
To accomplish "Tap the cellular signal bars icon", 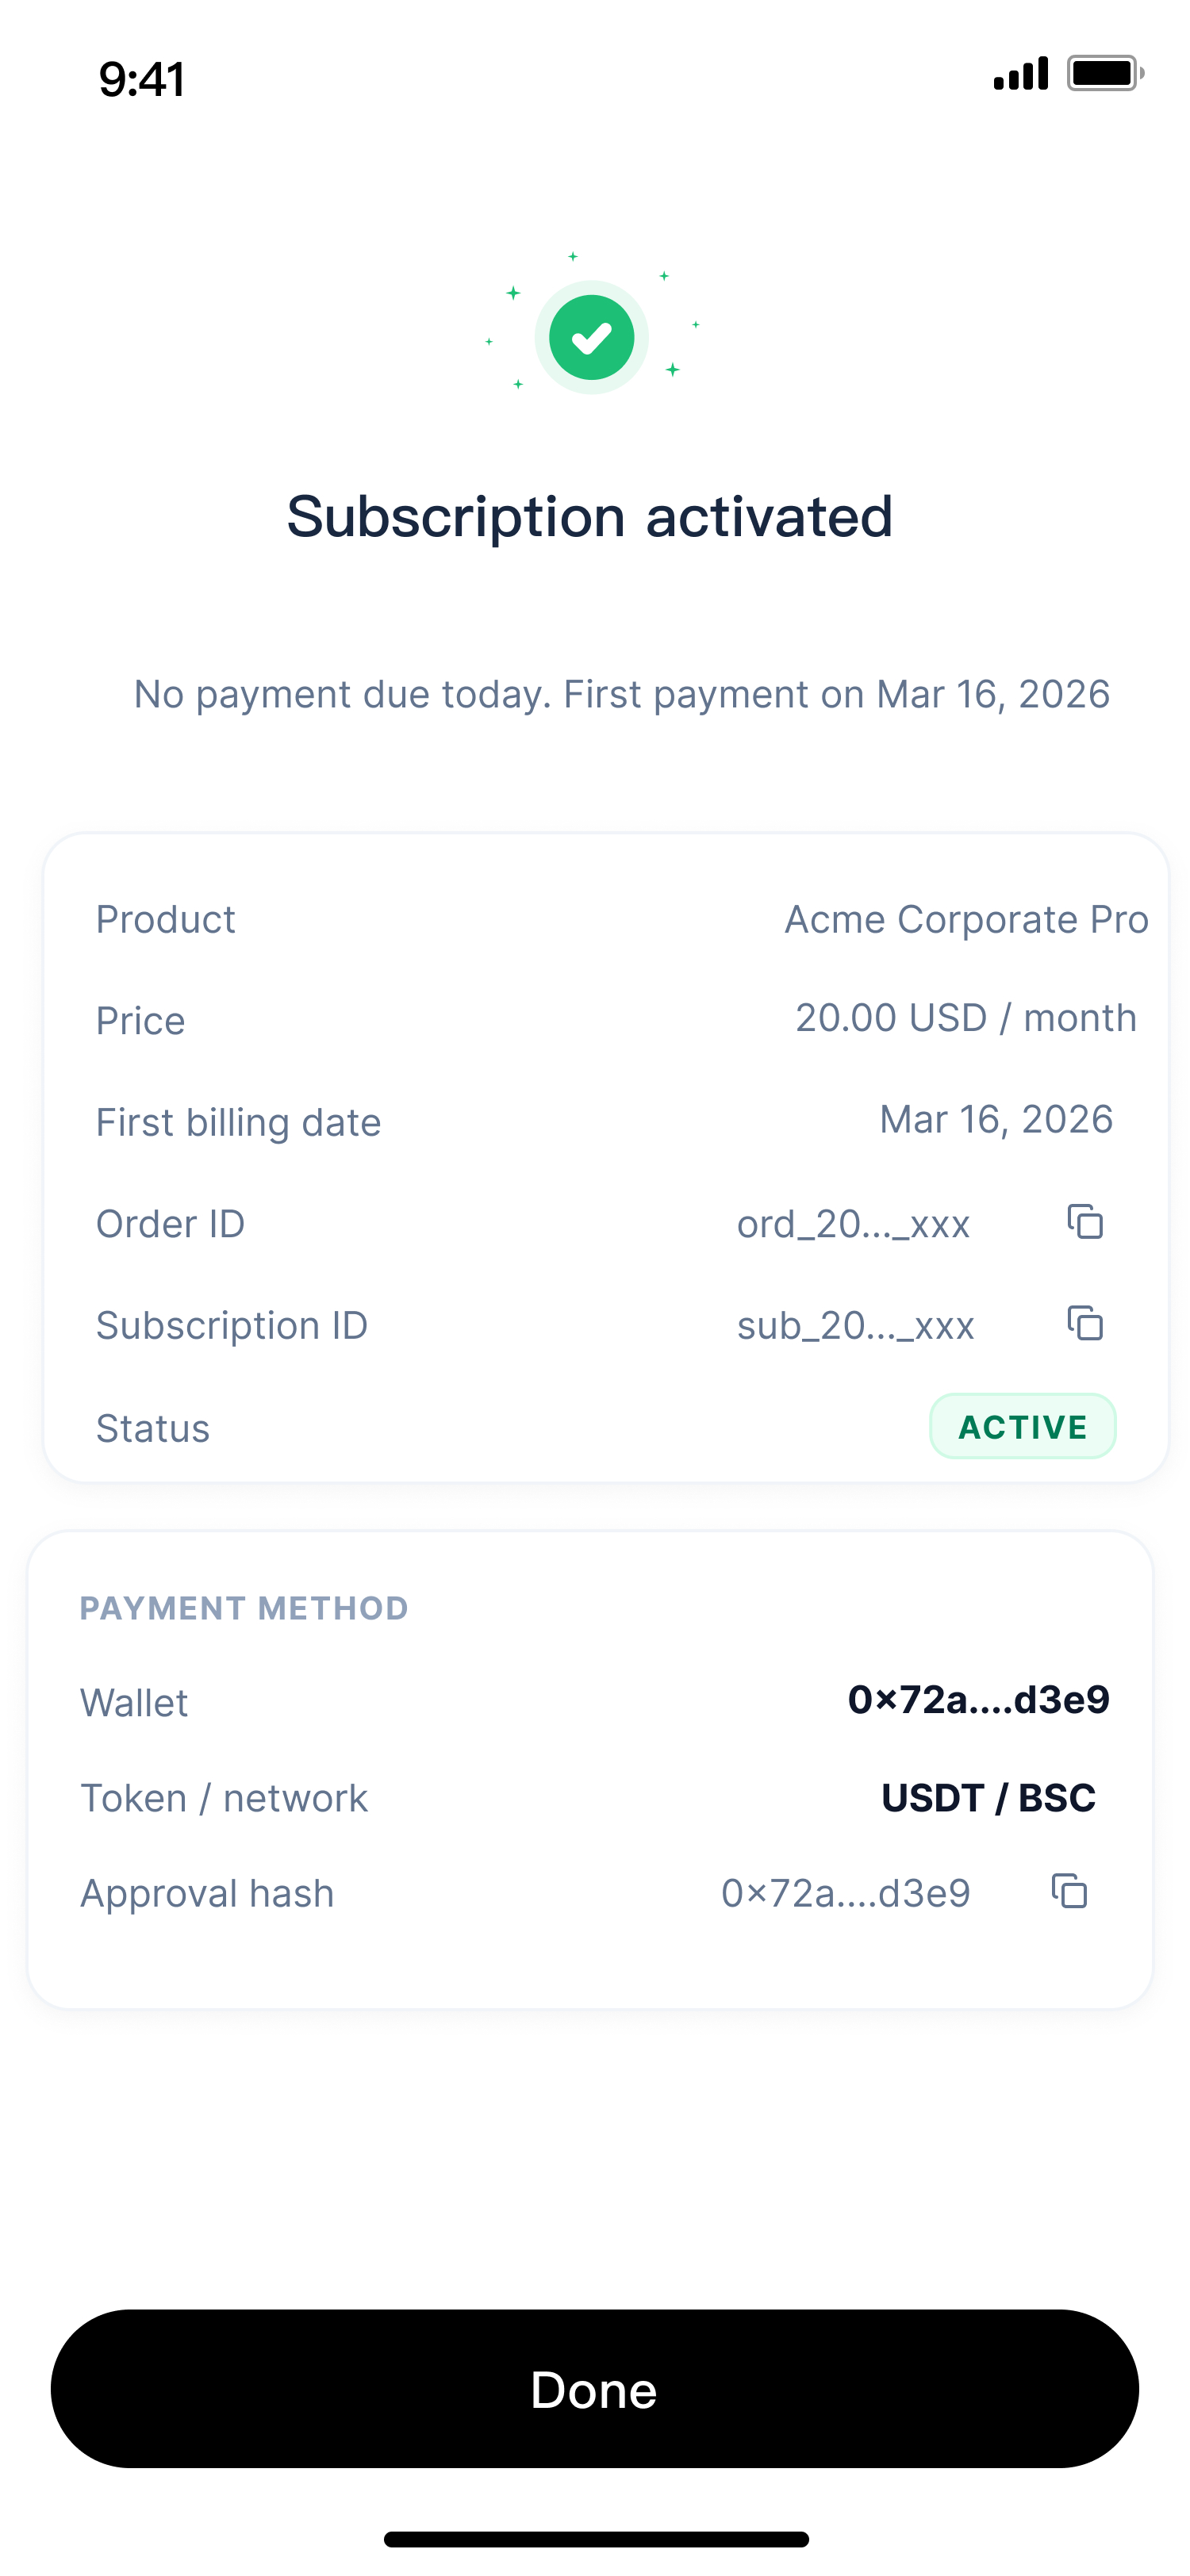I will coord(1020,74).
